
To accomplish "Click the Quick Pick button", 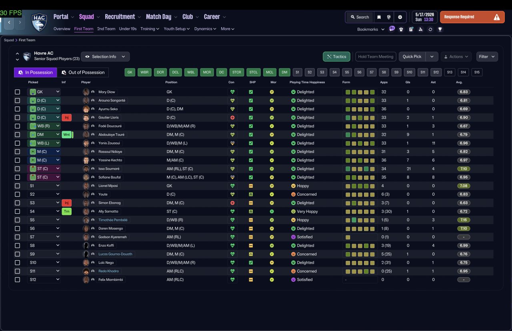I will click(x=412, y=56).
